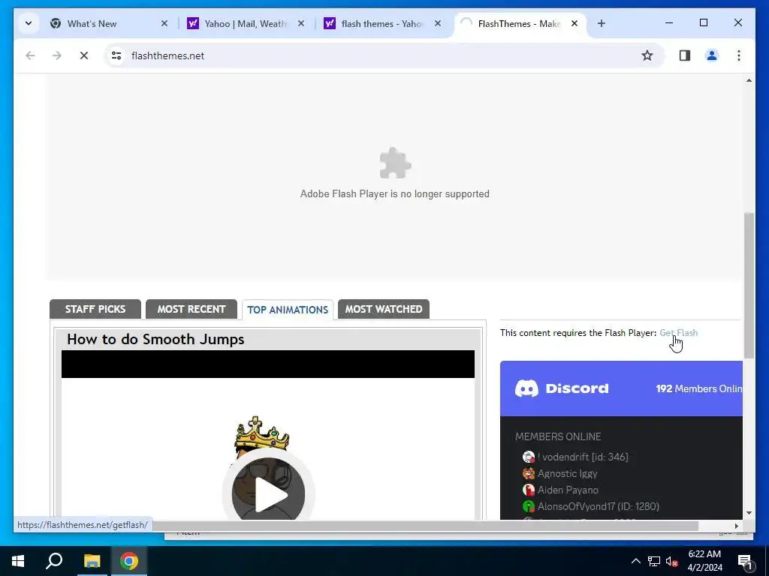769x576 pixels.
Task: Go back to the previous page
Action: tap(30, 55)
